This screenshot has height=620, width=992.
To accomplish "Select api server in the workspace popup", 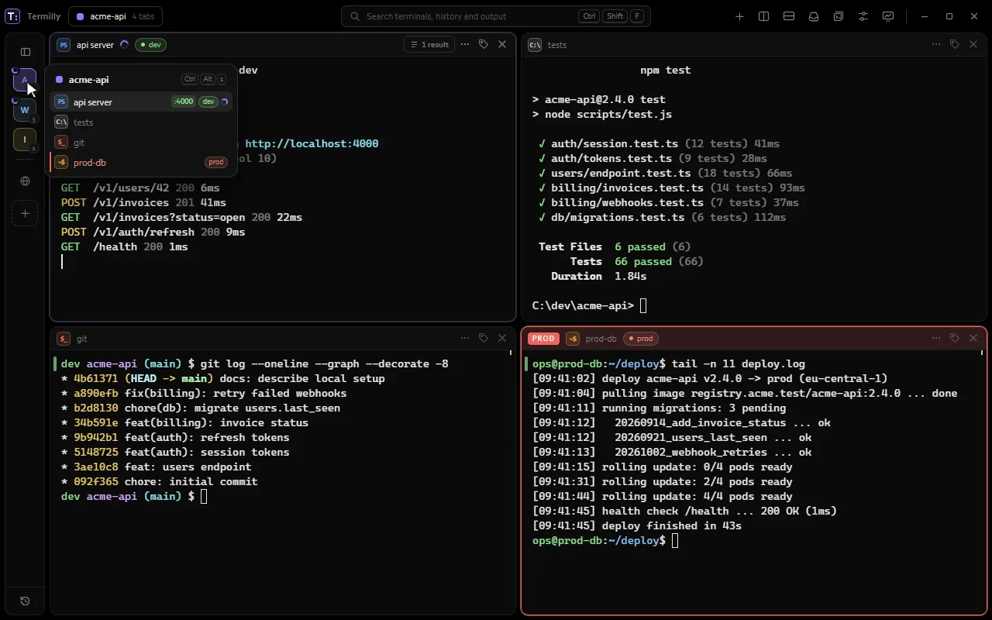I will 141,102.
